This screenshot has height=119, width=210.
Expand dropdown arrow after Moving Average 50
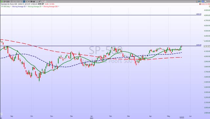click(x=27, y=7)
